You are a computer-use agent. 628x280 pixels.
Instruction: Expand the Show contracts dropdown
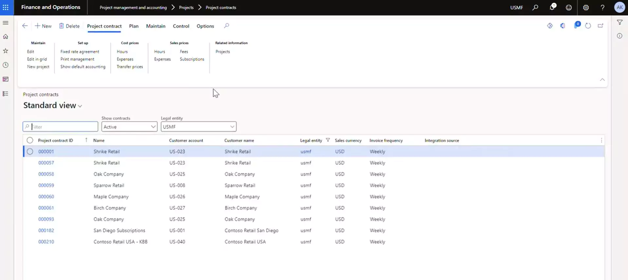[129, 127]
